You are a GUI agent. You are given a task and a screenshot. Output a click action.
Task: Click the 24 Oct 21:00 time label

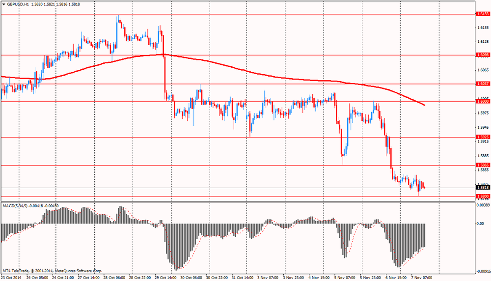coord(63,278)
